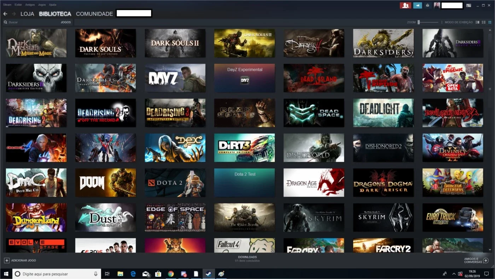Adjust the ZOOM slider handle
This screenshot has height=279, width=495.
[x=419, y=22]
